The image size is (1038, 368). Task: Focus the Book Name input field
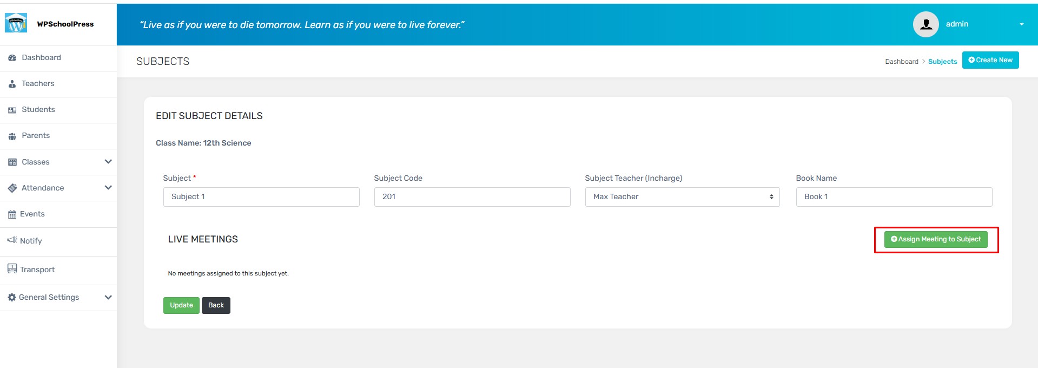(894, 197)
